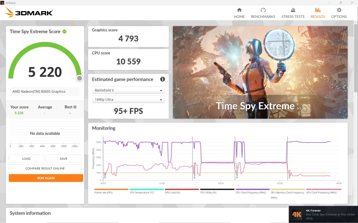Screen dimensions: 358x223
Task: Click the CPU score value 10 559
Action: pyautogui.click(x=128, y=62)
